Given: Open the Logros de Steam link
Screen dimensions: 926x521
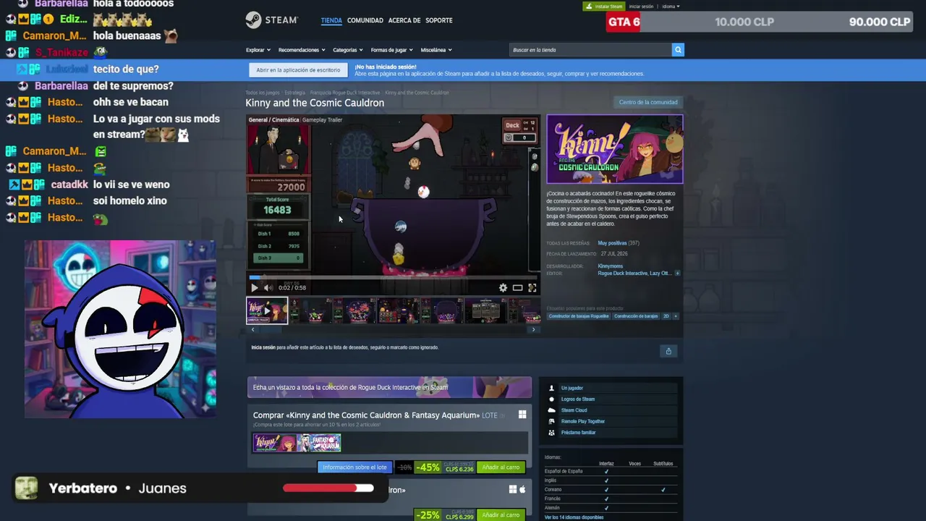Looking at the screenshot, I should point(578,399).
